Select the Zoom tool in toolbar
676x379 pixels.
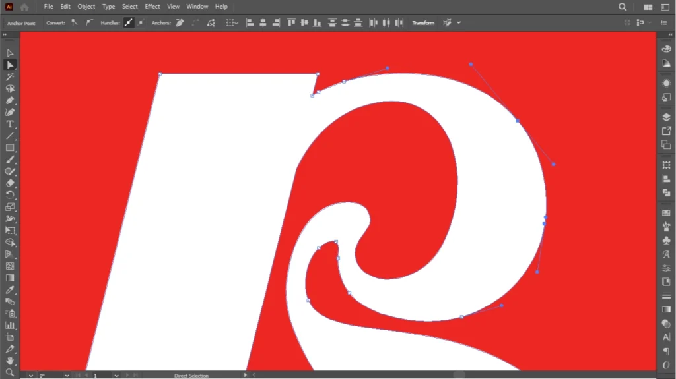10,372
